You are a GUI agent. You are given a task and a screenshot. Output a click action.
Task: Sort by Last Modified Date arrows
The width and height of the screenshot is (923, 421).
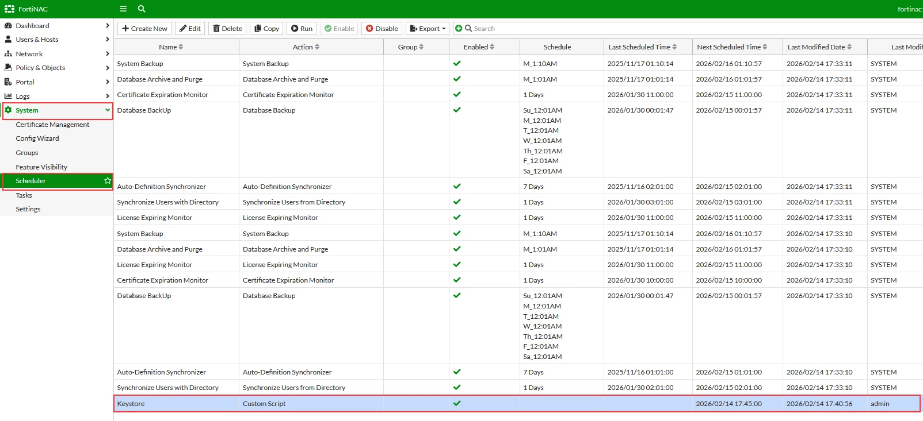tap(849, 47)
